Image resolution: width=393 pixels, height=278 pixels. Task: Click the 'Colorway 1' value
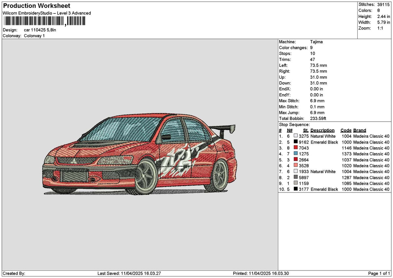coord(34,36)
